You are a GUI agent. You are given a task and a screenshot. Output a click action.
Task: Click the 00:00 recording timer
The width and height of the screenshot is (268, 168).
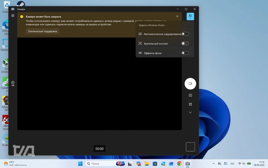point(99,149)
